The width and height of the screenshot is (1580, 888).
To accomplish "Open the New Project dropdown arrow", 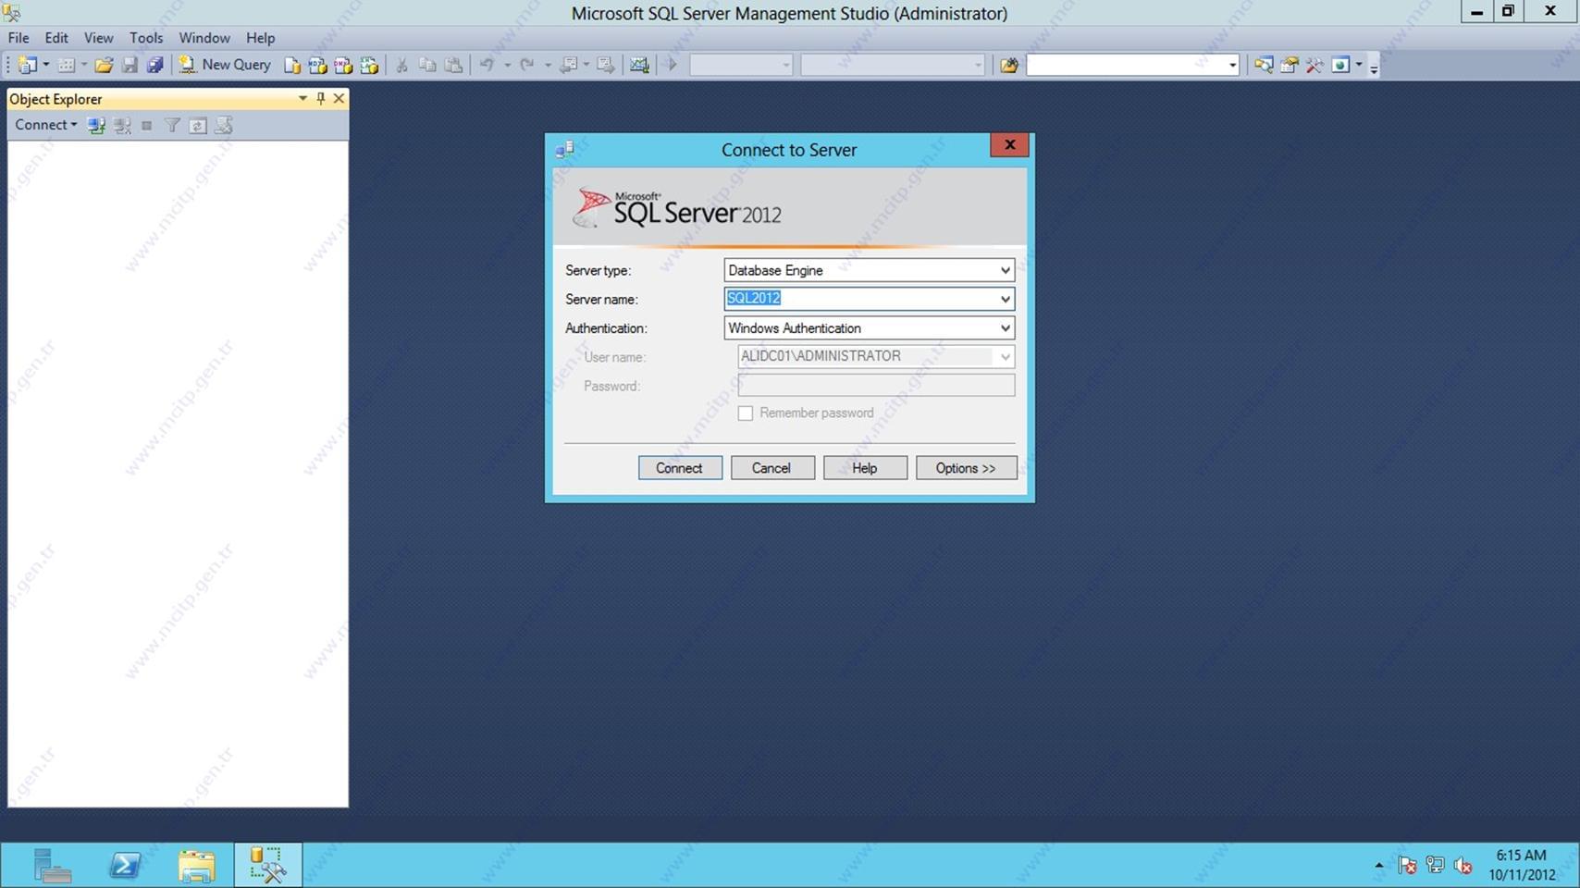I will click(x=46, y=65).
